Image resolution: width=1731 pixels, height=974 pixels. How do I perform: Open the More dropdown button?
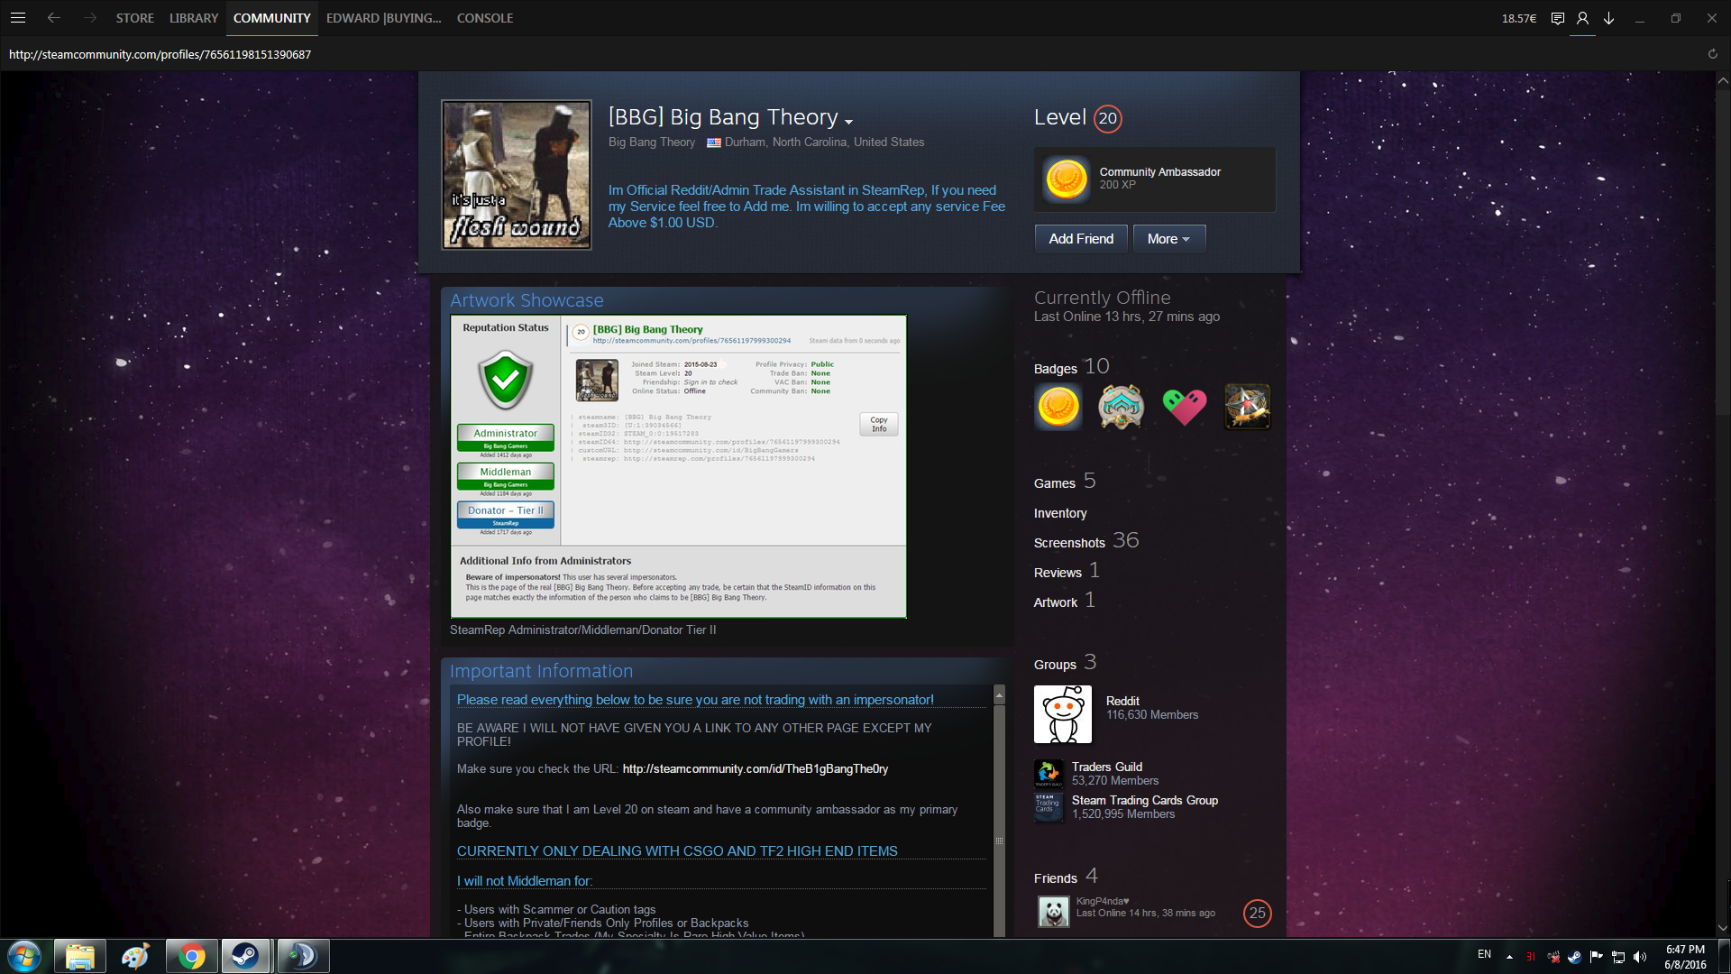1168,239
